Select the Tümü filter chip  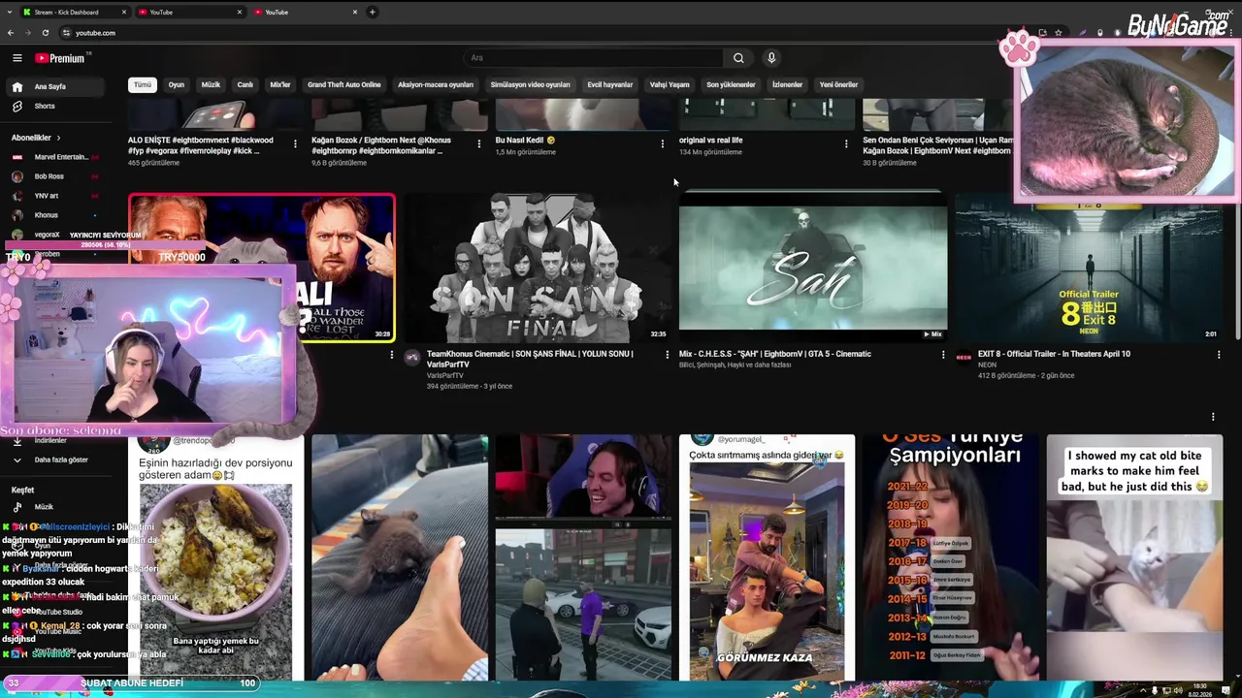click(143, 84)
